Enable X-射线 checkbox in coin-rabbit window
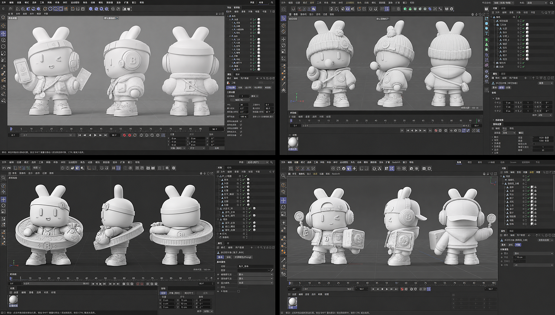This screenshot has height=315, width=555. point(238,291)
